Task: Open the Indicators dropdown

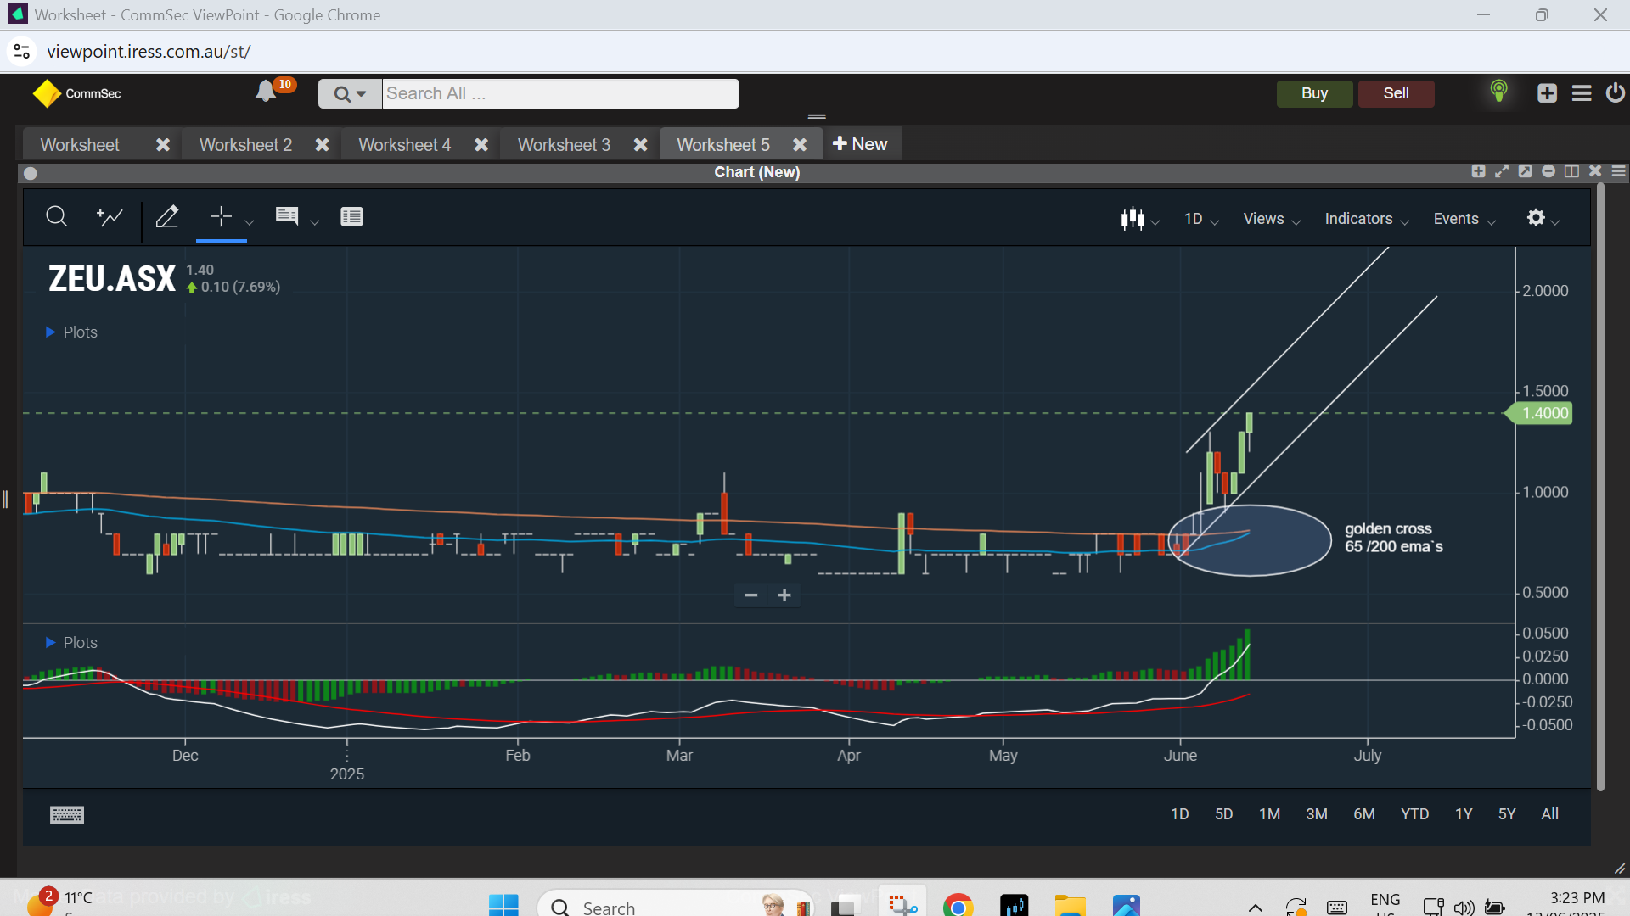Action: coord(1367,219)
